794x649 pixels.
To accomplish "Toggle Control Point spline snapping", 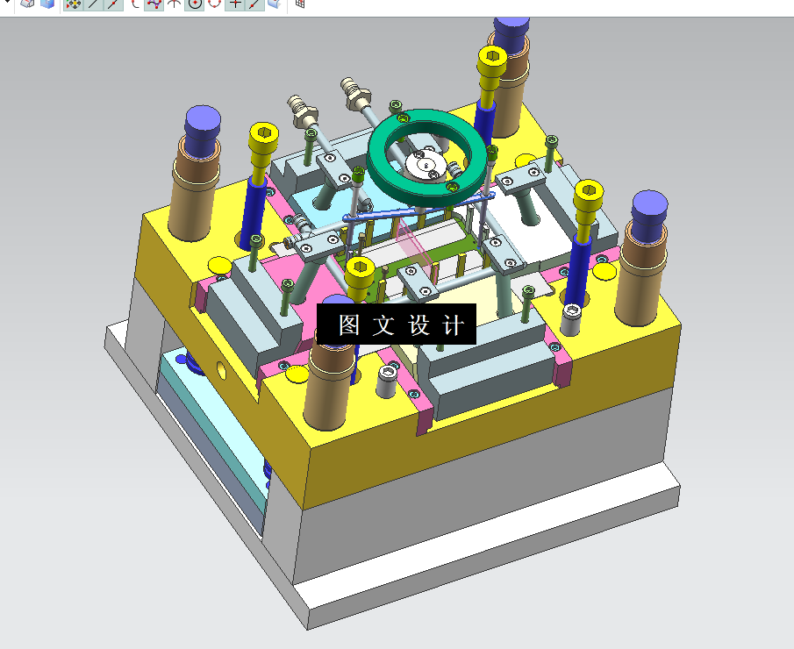I will [154, 4].
